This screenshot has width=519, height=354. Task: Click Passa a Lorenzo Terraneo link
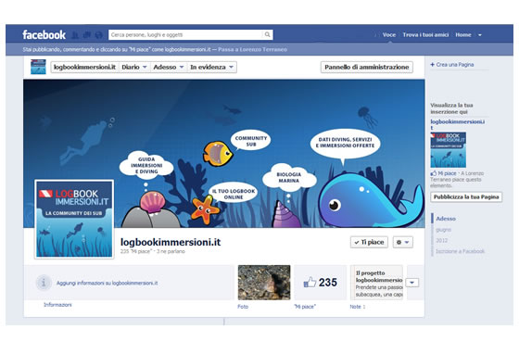tap(252, 49)
